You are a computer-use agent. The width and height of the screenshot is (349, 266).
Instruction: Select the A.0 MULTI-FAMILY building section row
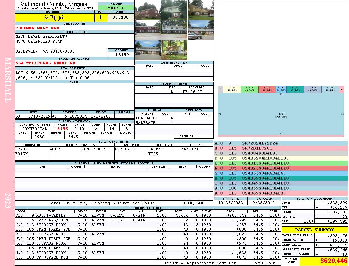(x=147, y=215)
